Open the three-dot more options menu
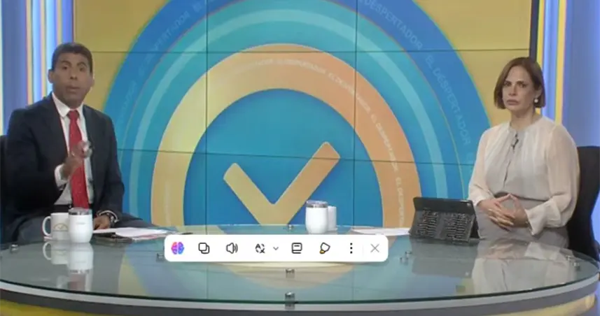 [351, 248]
